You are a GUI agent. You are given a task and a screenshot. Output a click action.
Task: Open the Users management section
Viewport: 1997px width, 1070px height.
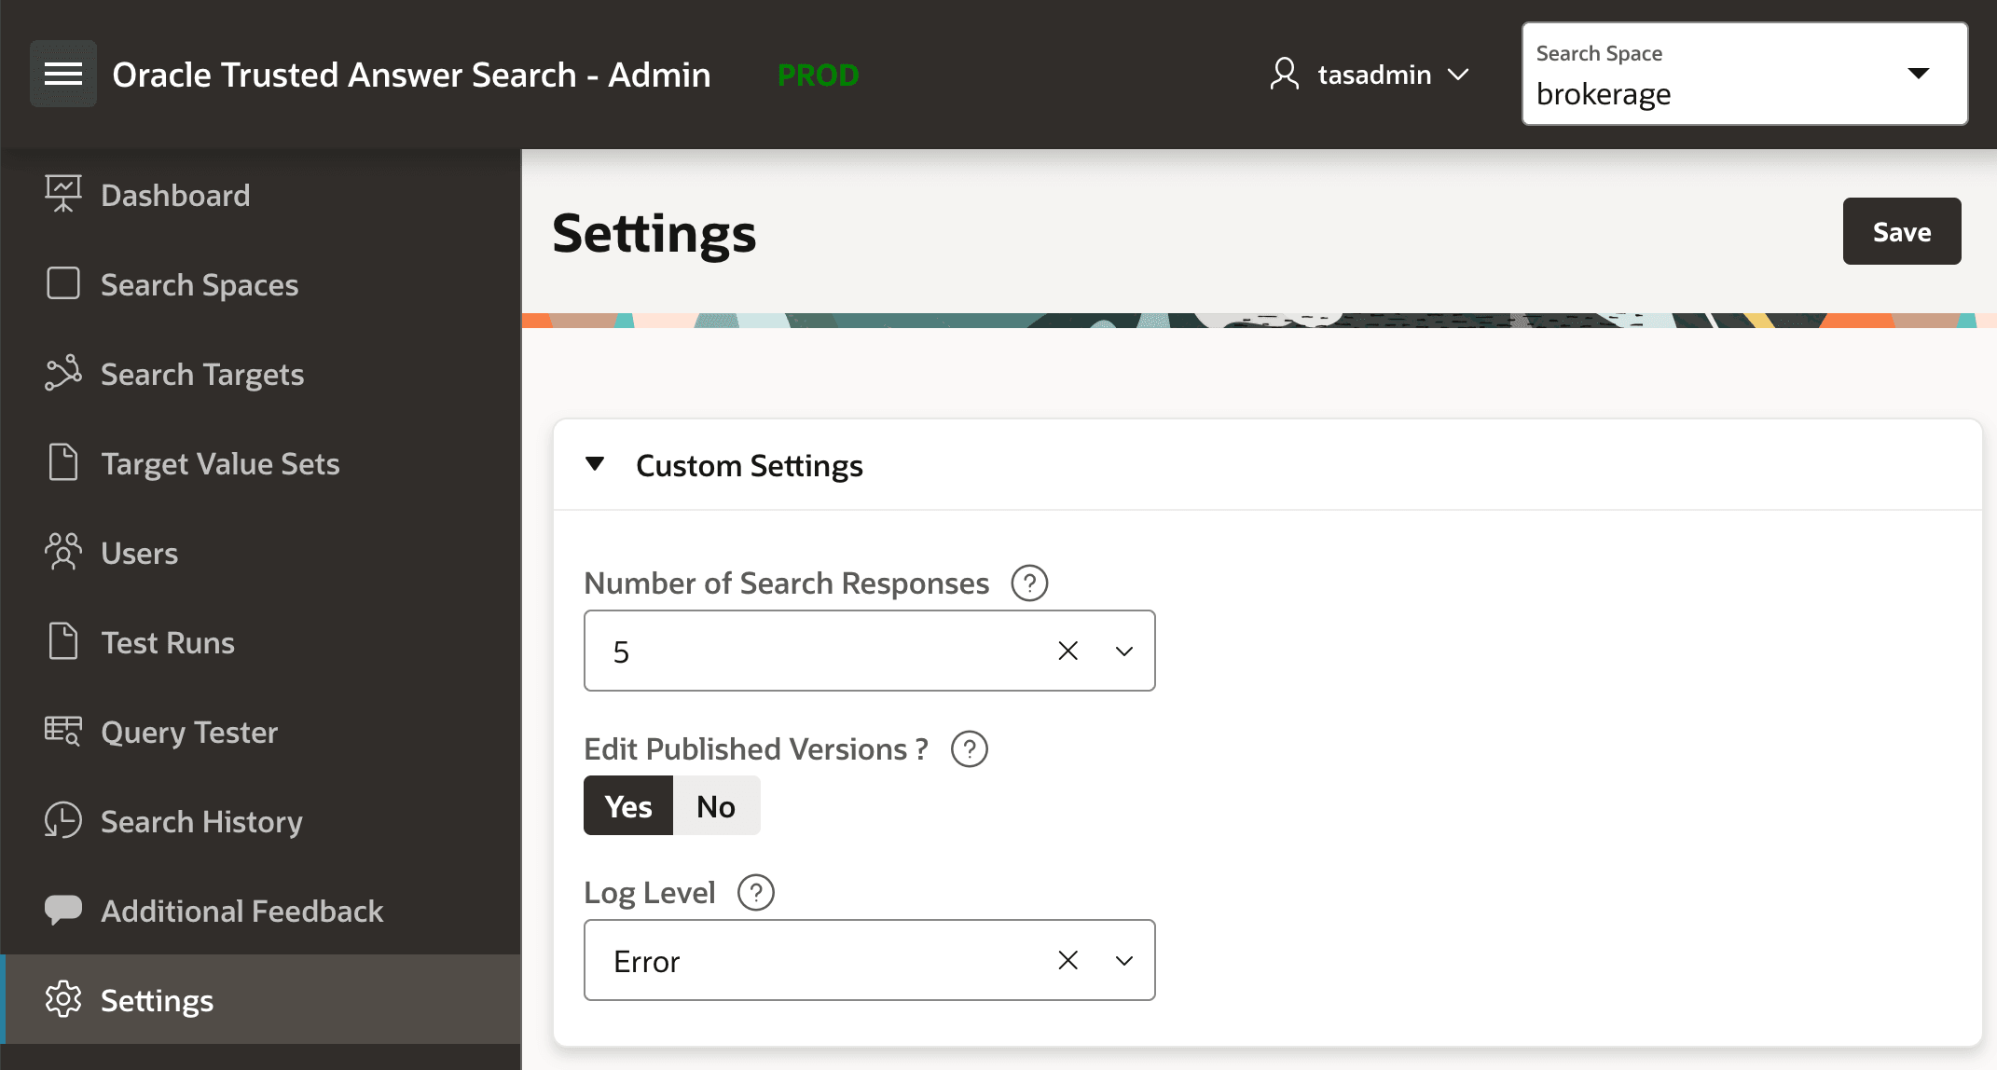pyautogui.click(x=139, y=553)
